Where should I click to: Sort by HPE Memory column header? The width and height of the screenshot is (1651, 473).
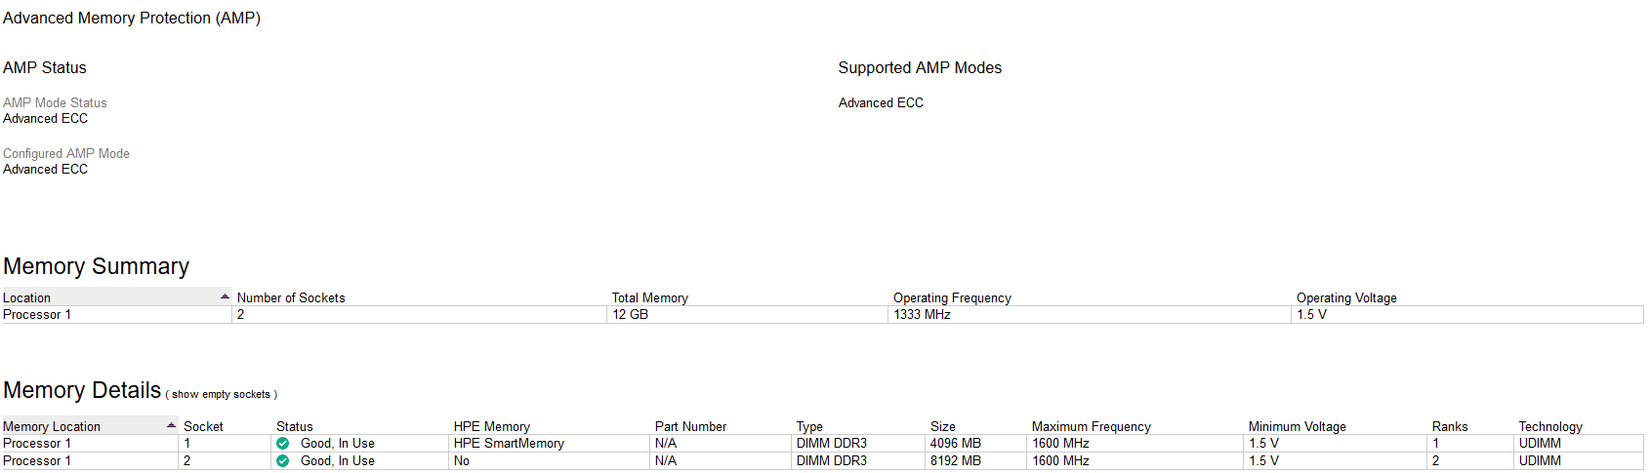click(x=492, y=427)
